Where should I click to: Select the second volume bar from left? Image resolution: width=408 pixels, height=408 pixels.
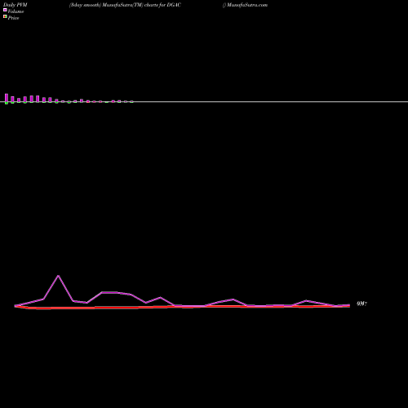pyautogui.click(x=12, y=100)
